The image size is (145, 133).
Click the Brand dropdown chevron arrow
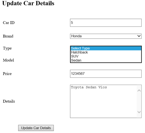click(x=139, y=36)
